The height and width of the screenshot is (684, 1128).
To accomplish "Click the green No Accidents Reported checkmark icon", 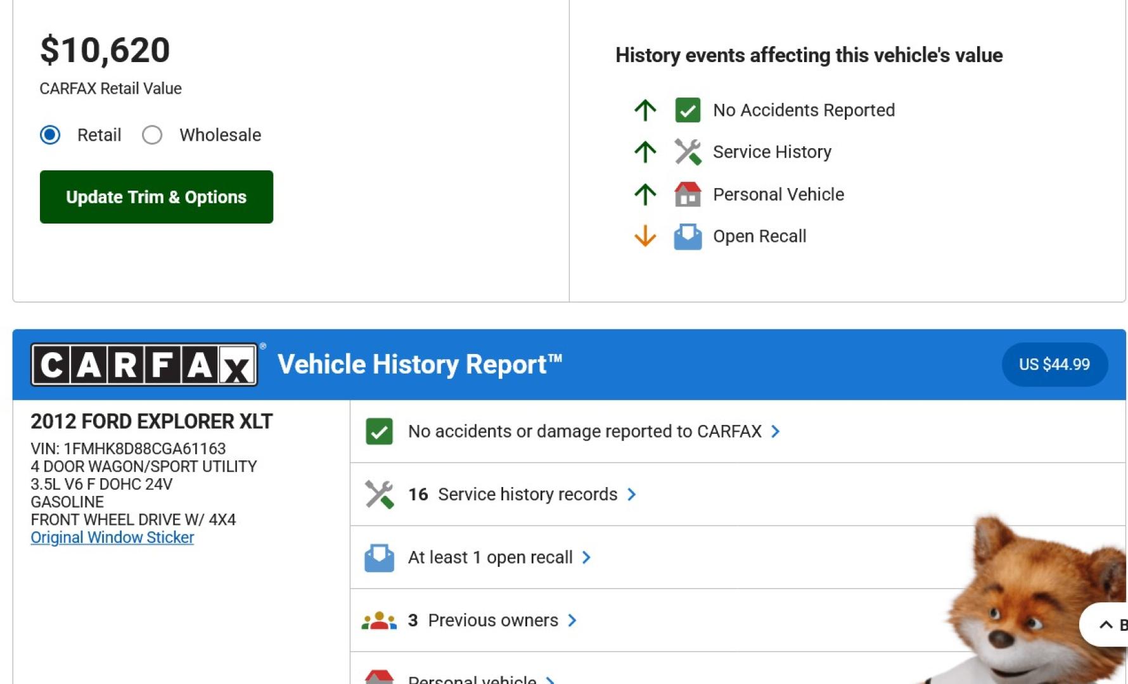I will coord(688,110).
